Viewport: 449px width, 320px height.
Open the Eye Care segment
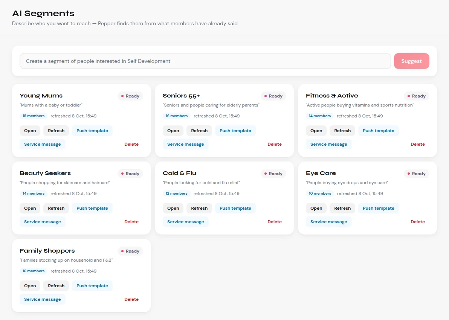316,208
